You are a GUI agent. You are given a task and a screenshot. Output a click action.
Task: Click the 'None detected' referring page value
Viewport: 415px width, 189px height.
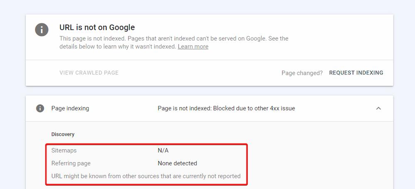coord(177,163)
